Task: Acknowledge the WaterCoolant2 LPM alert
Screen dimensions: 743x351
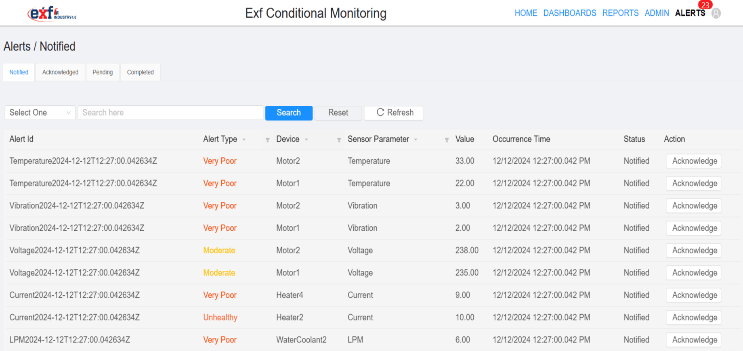Action: coord(694,340)
